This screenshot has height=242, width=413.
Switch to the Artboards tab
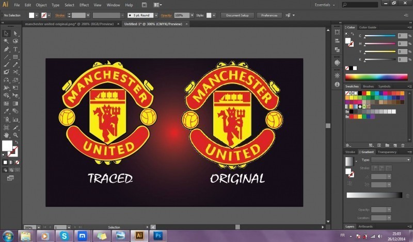366,227
